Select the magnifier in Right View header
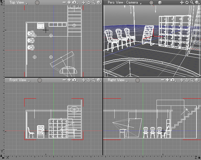The width and height of the screenshot is (201, 160). tap(192, 80)
